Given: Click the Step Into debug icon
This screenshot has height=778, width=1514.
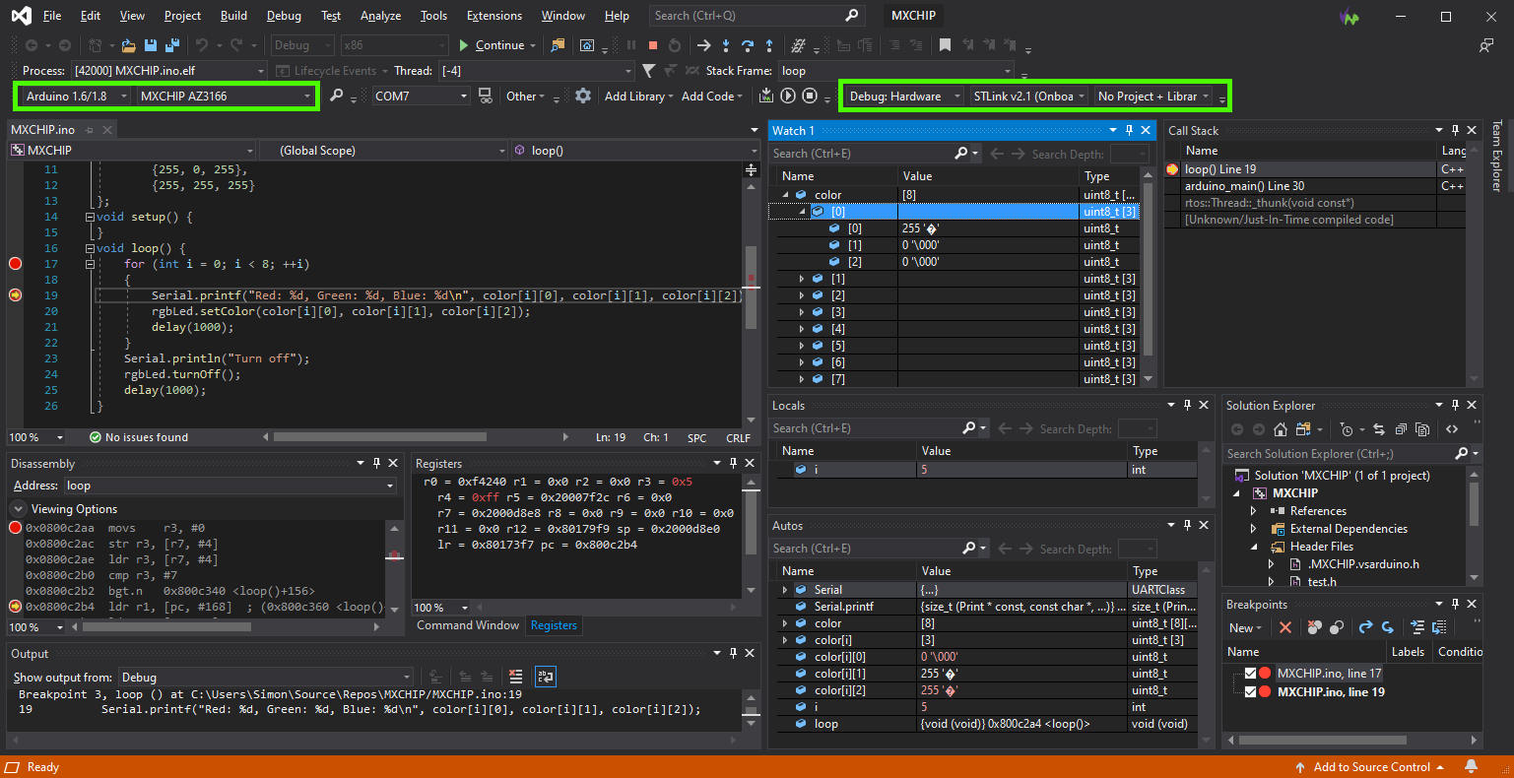Looking at the screenshot, I should coord(726,45).
